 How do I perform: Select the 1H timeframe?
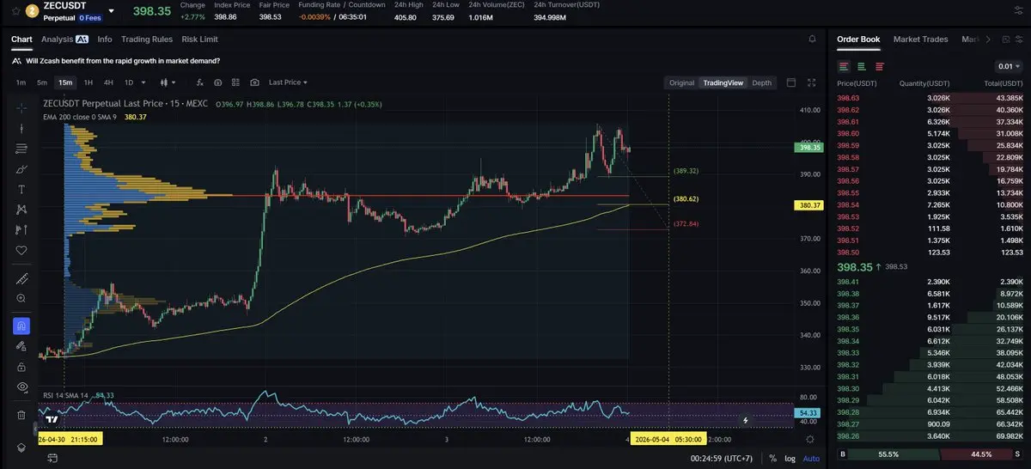click(x=88, y=82)
